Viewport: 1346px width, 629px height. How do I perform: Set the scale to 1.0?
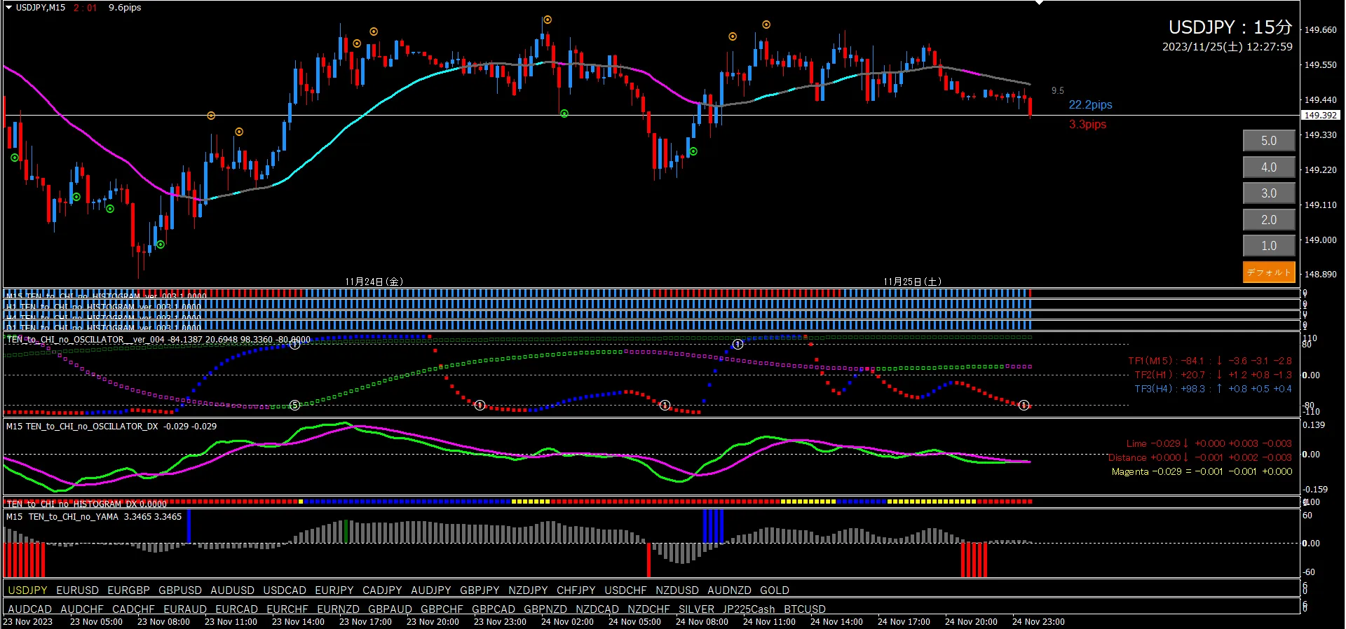1269,246
